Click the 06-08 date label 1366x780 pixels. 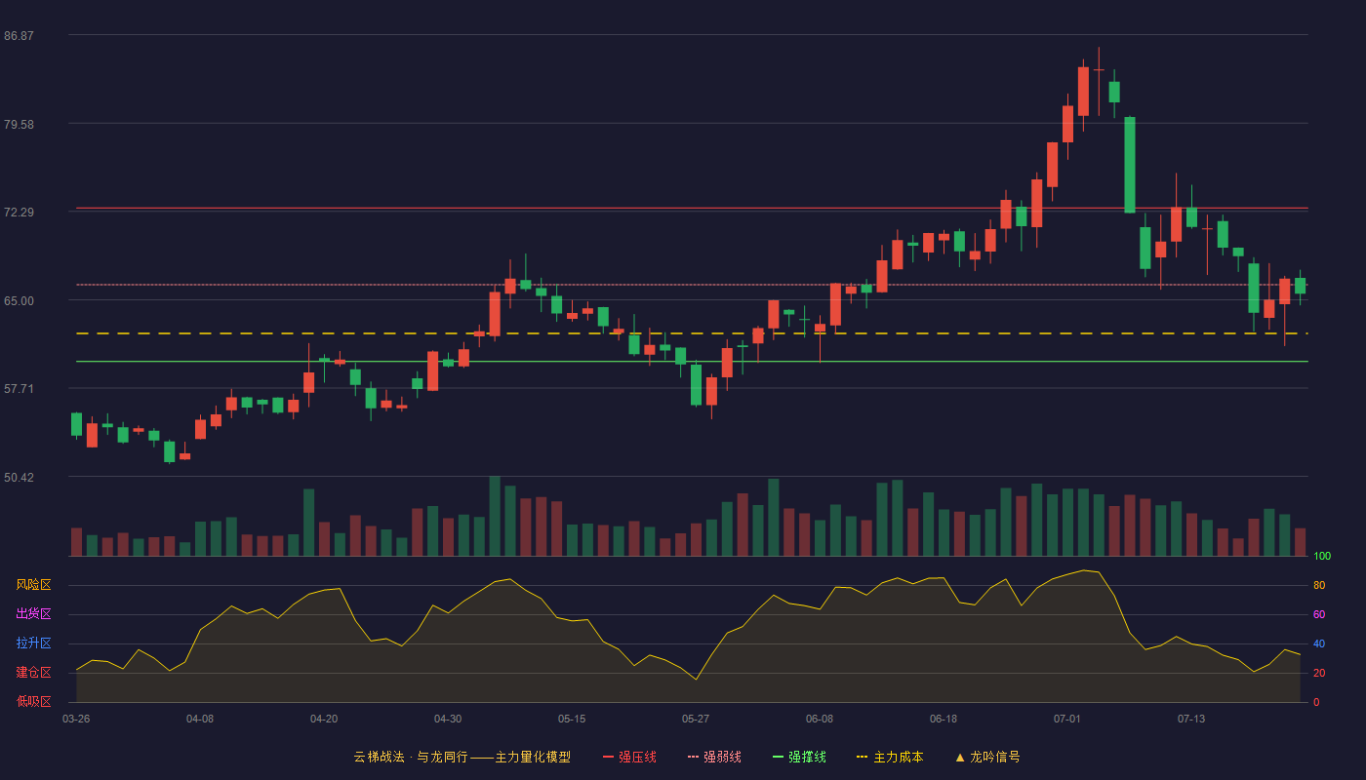pyautogui.click(x=820, y=719)
